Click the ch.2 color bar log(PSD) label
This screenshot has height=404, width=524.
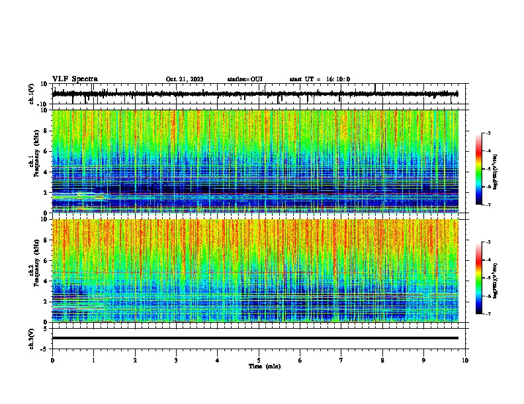click(x=496, y=281)
